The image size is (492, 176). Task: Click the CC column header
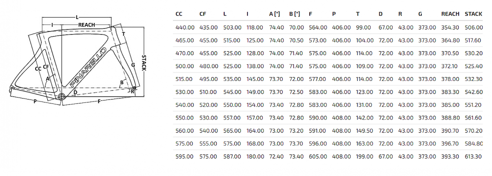[179, 14]
